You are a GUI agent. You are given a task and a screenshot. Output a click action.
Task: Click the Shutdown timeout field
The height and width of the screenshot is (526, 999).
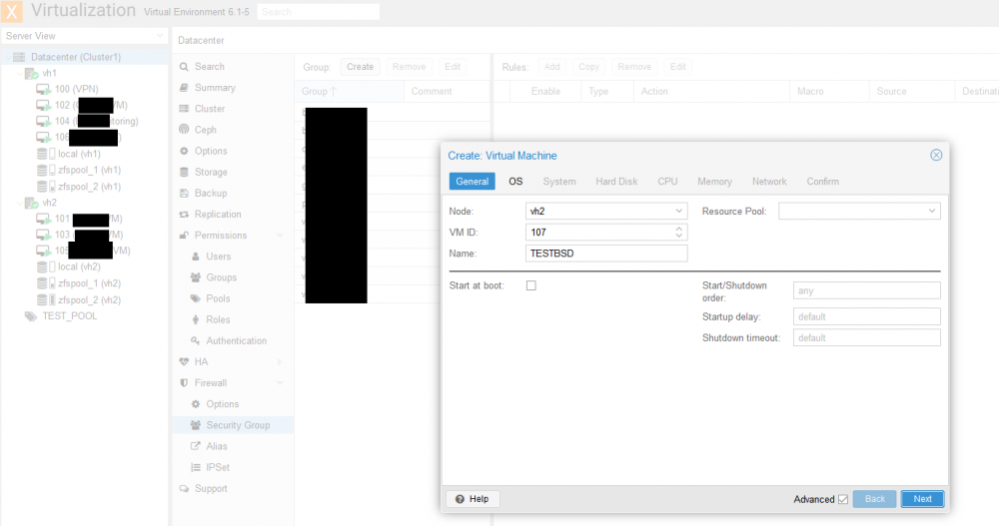coord(866,338)
